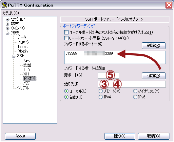Select the 自動(U) radio button

click(x=66, y=97)
